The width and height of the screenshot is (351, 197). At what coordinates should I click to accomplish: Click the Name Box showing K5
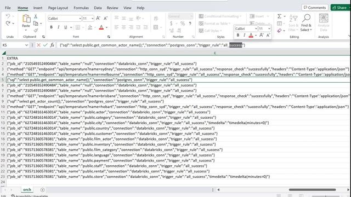click(x=15, y=45)
